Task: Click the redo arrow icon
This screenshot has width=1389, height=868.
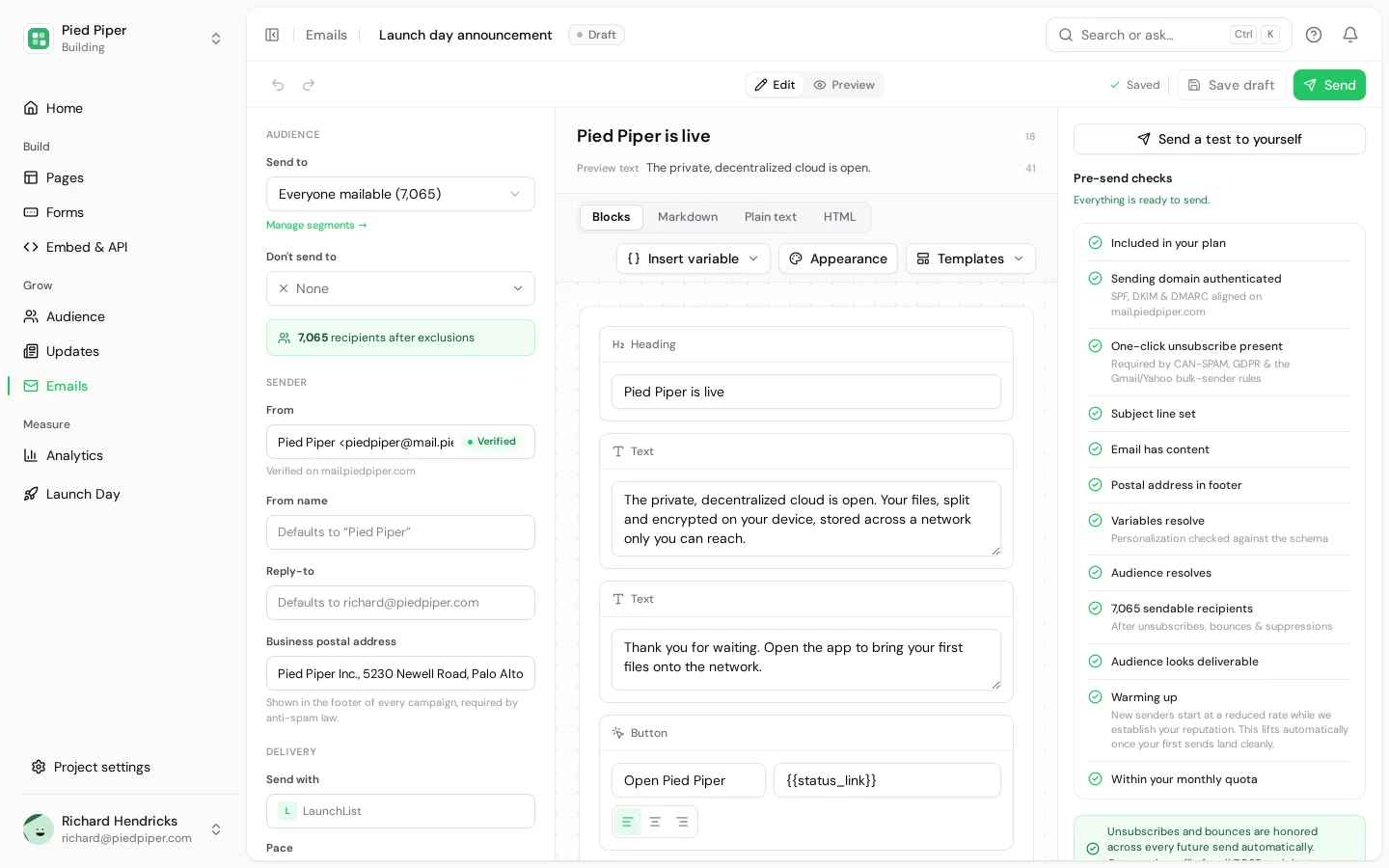Action: tap(309, 85)
